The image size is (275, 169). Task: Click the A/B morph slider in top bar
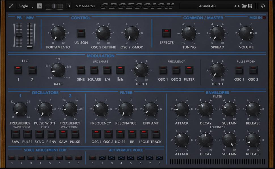click(x=54, y=6)
